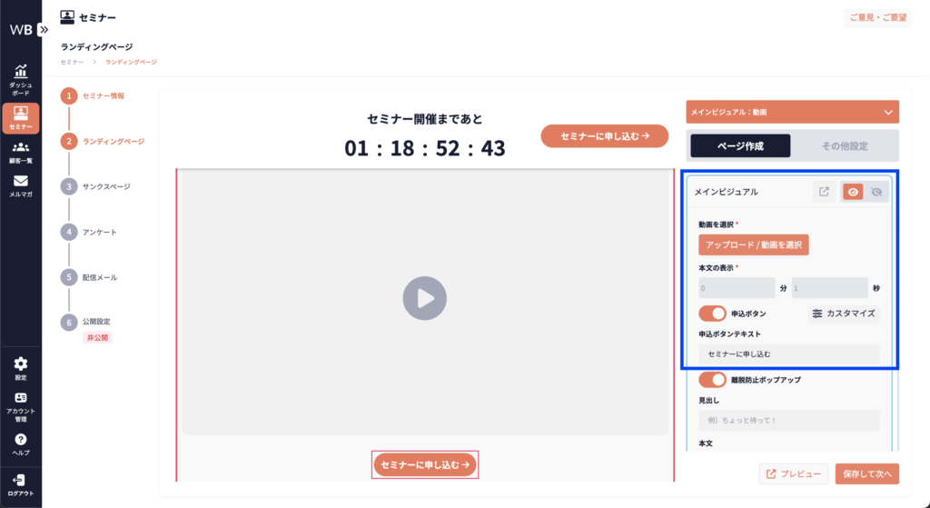Show the main visual with eye icon
The height and width of the screenshot is (508, 930).
(x=853, y=192)
